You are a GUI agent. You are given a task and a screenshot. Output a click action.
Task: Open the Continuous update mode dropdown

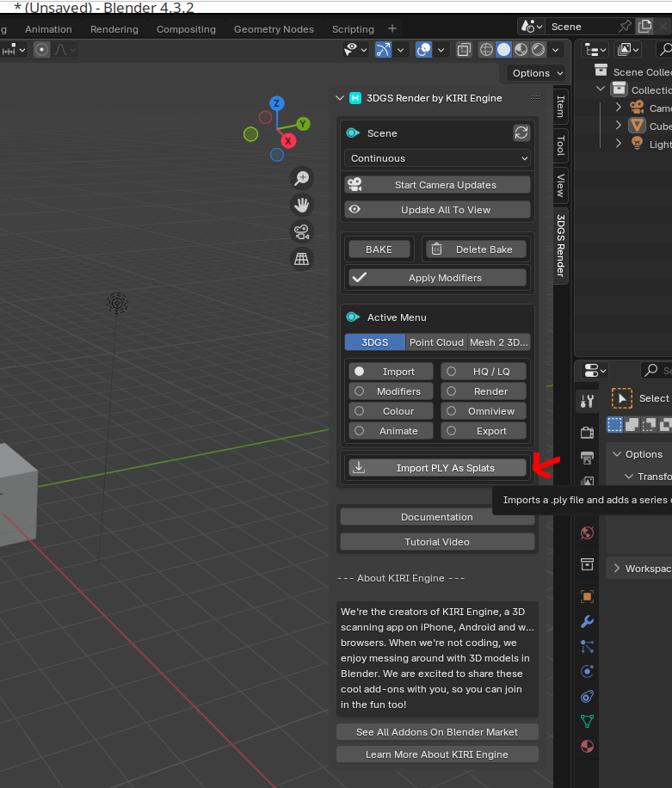click(x=437, y=158)
